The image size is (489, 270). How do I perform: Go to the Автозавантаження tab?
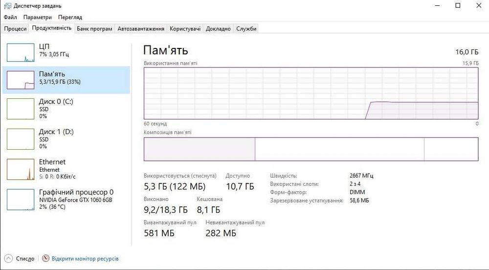141,29
